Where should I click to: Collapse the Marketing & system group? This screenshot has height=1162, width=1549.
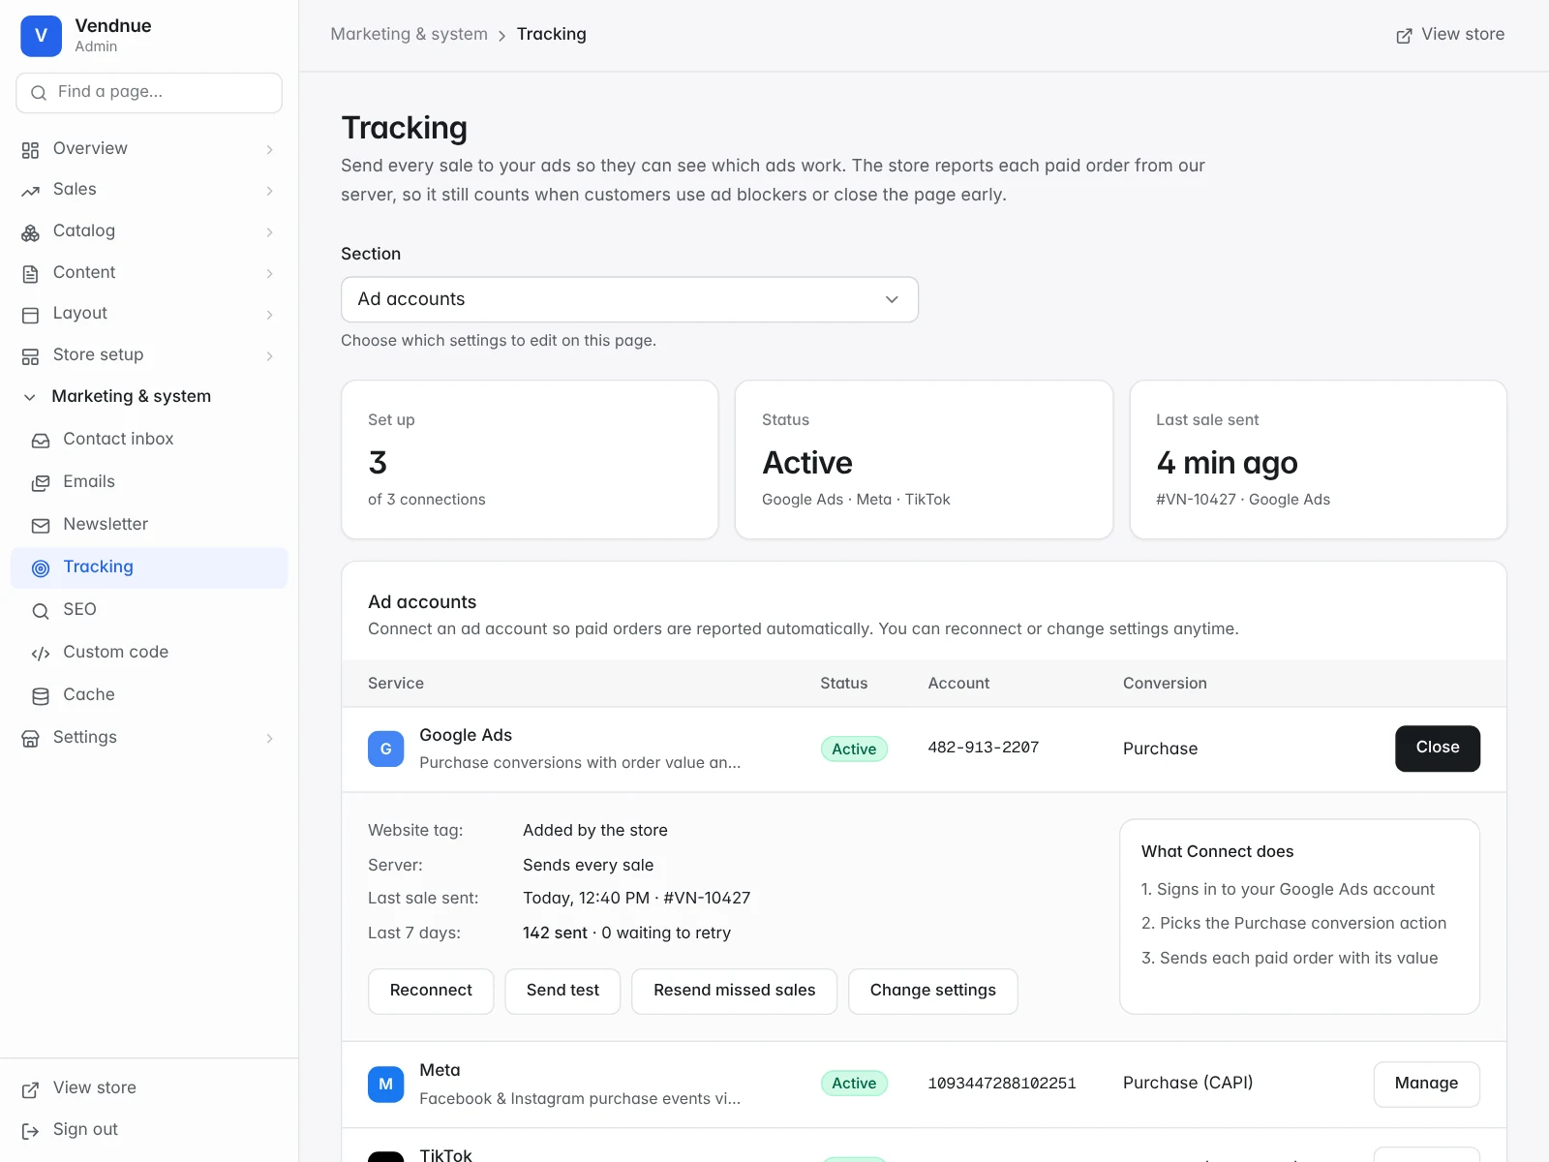coord(30,397)
